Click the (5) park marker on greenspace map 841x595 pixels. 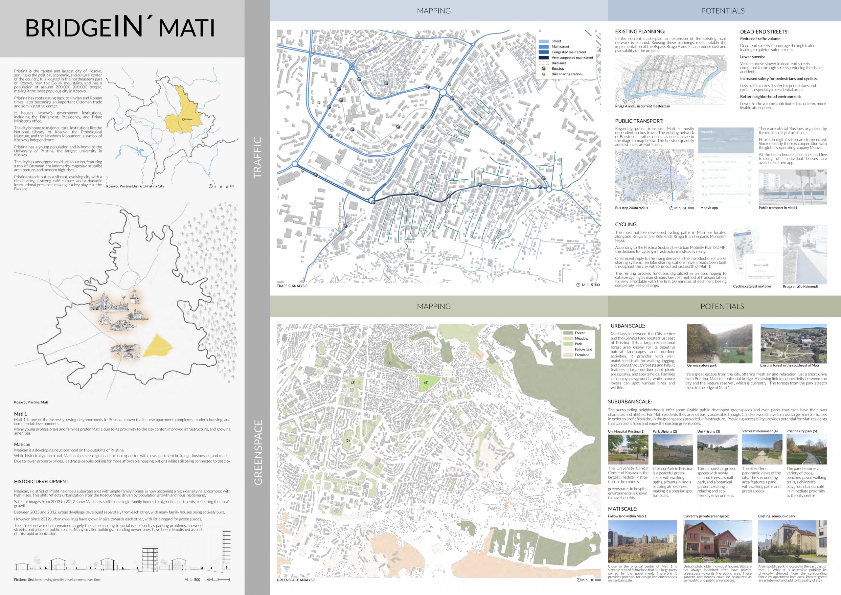coord(426,383)
